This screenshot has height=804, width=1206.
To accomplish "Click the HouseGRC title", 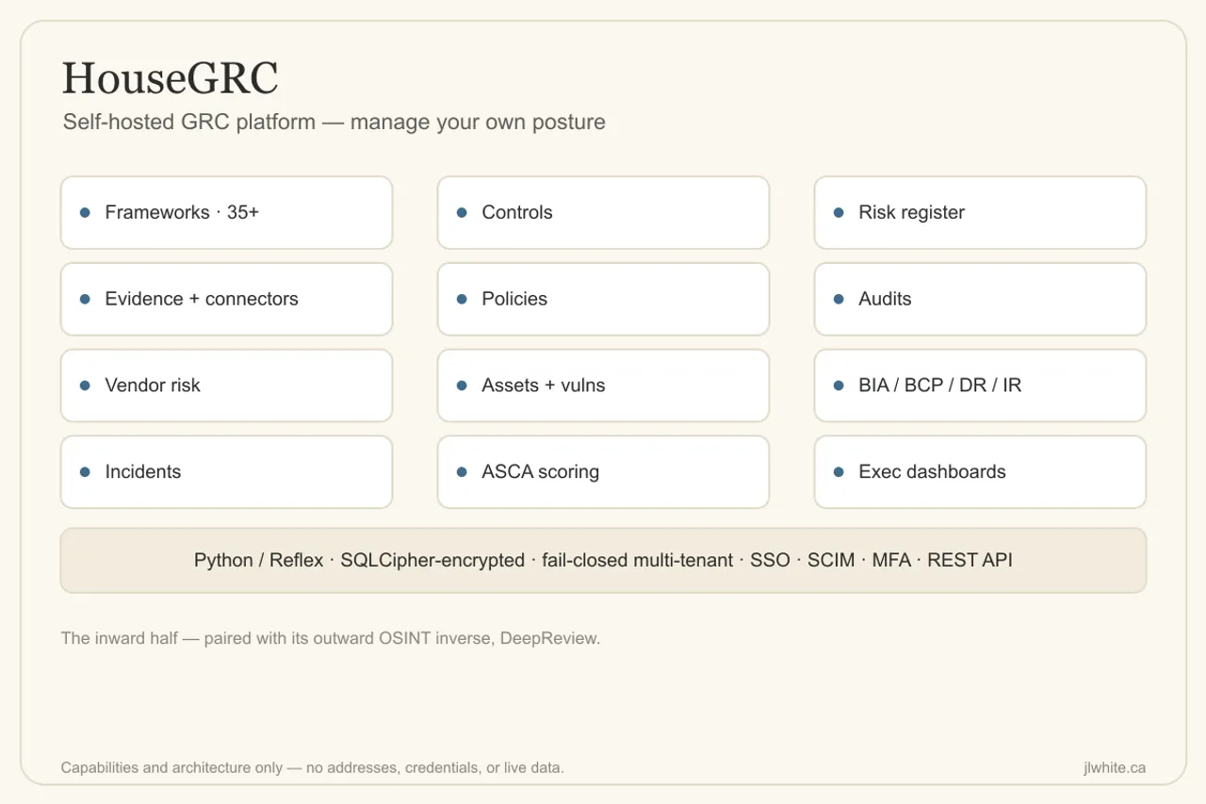I will [171, 79].
